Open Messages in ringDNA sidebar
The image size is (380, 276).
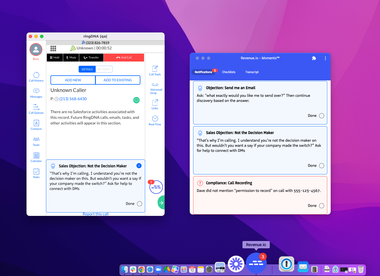(36, 93)
